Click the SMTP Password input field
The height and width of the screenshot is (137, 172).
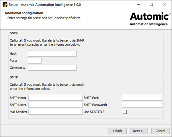tap(142, 105)
